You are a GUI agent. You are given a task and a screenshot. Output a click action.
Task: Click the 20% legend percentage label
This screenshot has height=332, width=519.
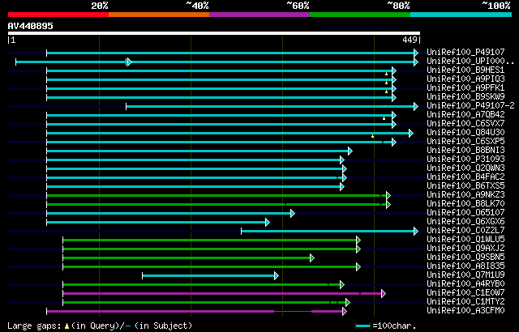pyautogui.click(x=99, y=6)
